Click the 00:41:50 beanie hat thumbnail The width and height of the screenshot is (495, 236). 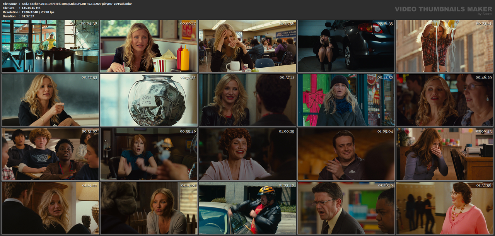346,100
